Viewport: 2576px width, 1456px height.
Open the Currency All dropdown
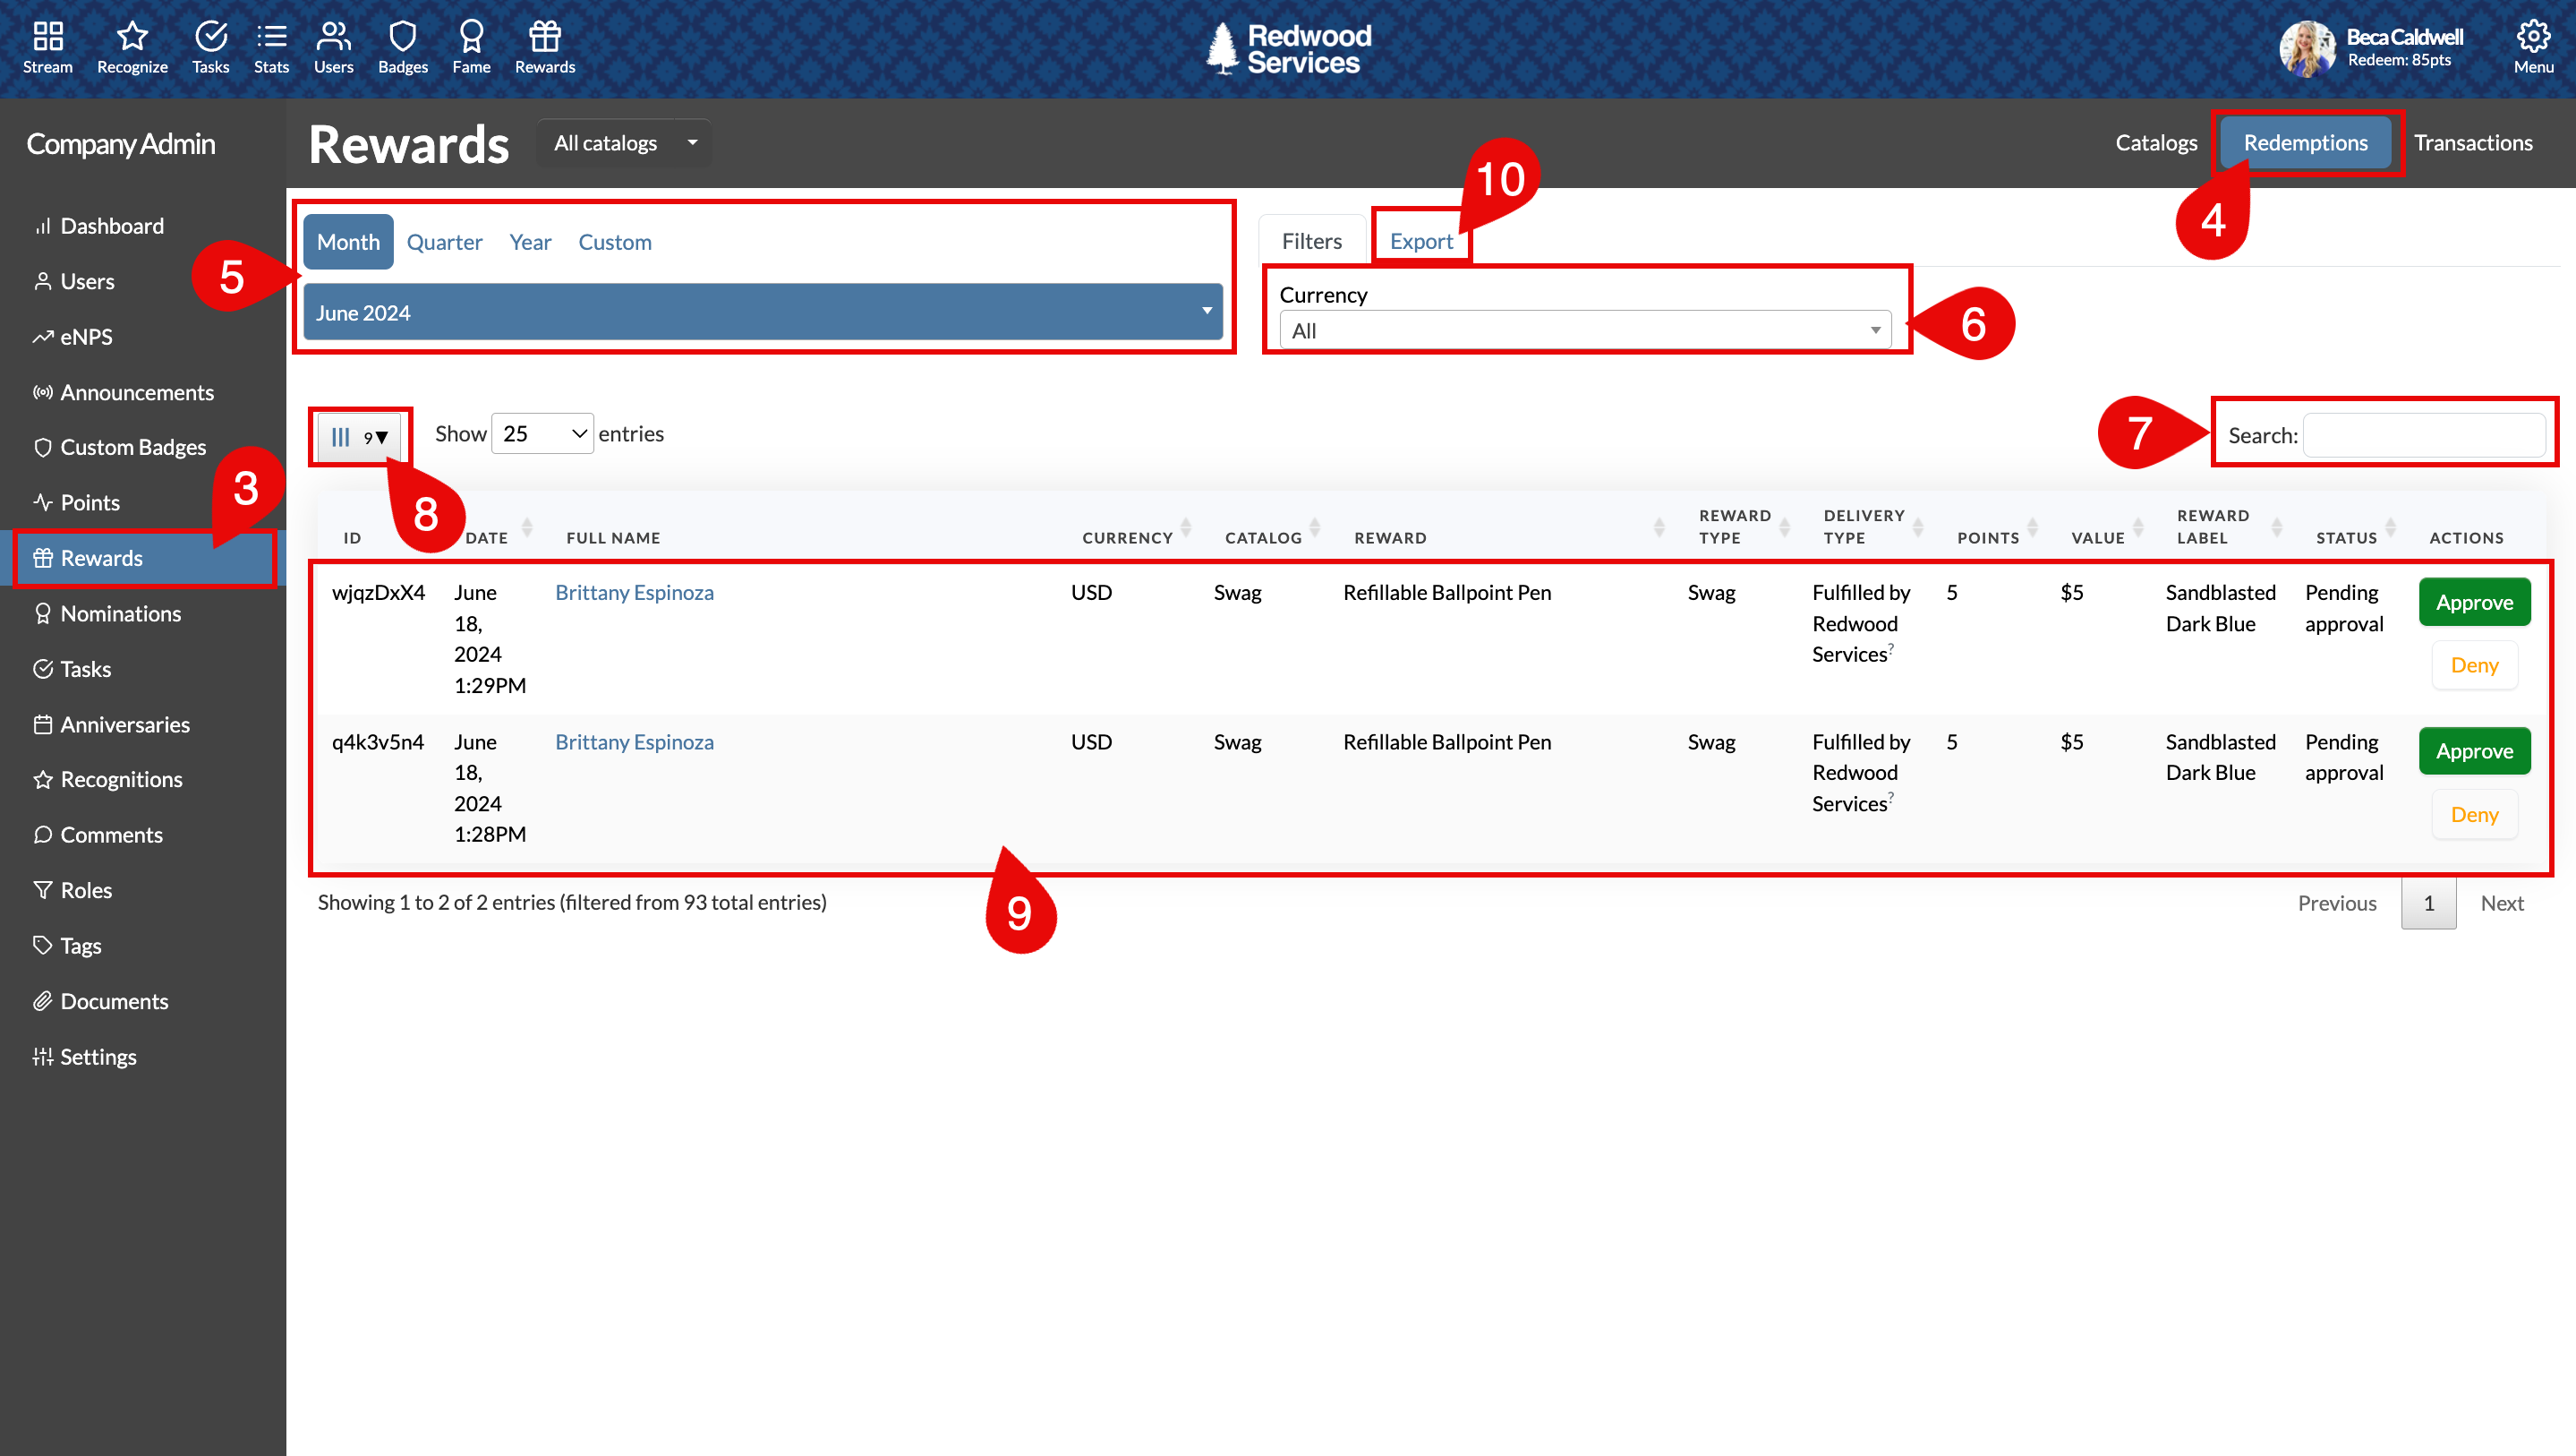coord(1585,330)
